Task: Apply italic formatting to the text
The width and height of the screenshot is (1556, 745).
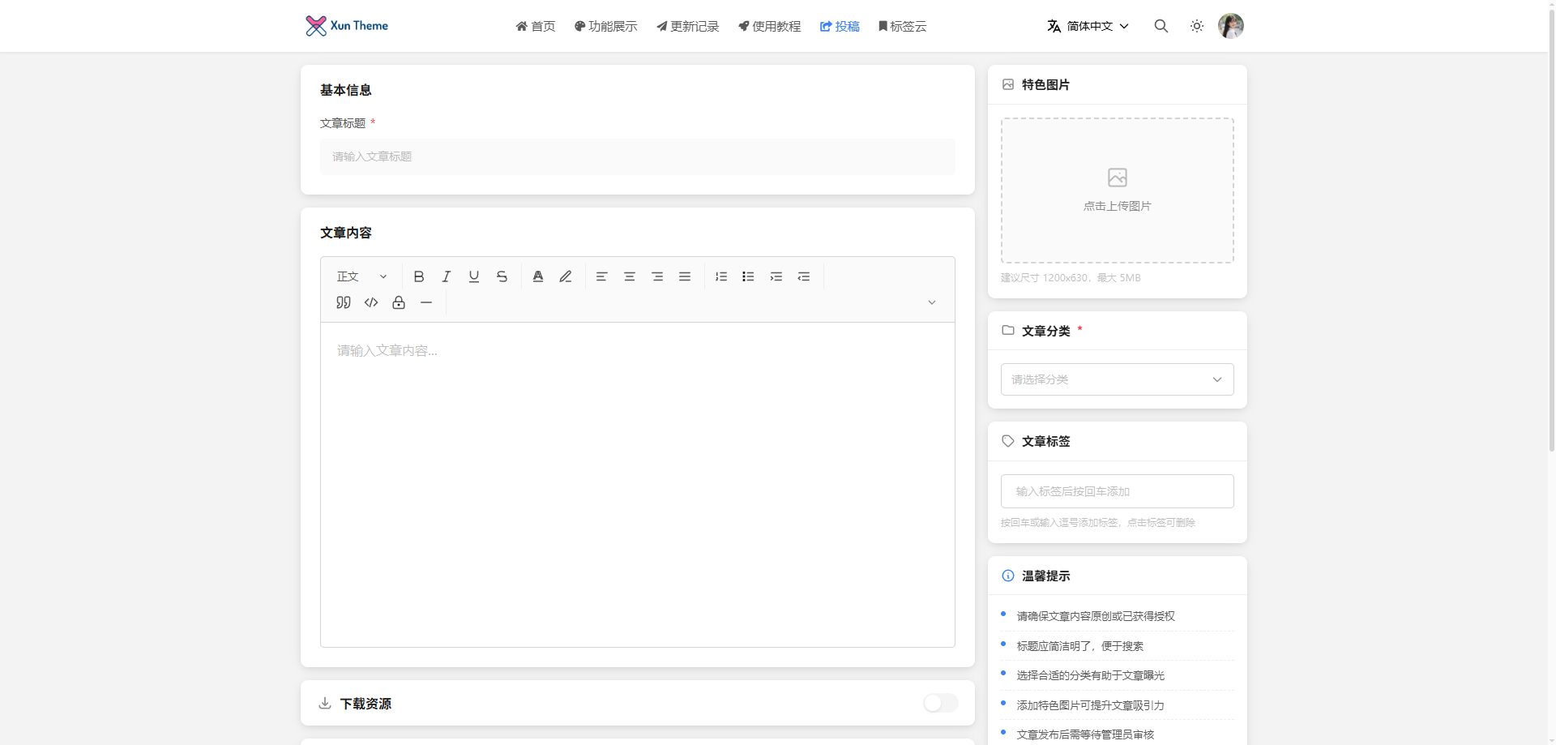Action: coord(447,276)
